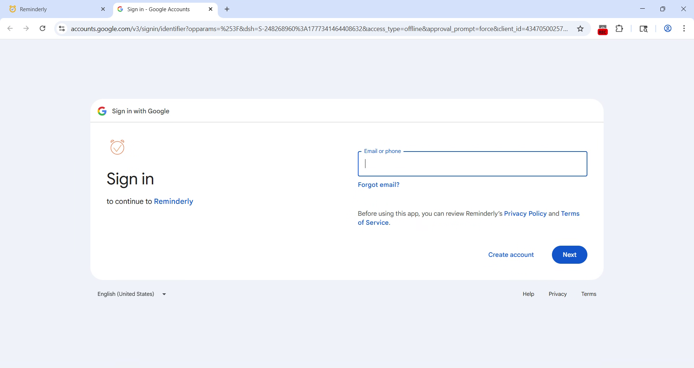Select the Sign in - Google Accounts tab
694x368 pixels.
coord(166,9)
